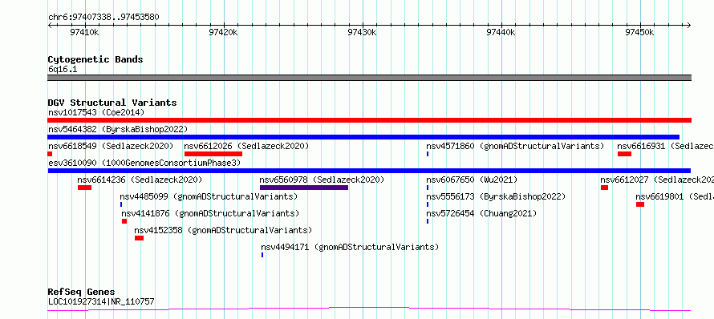Select red bar under nsv6614236

coord(85,188)
